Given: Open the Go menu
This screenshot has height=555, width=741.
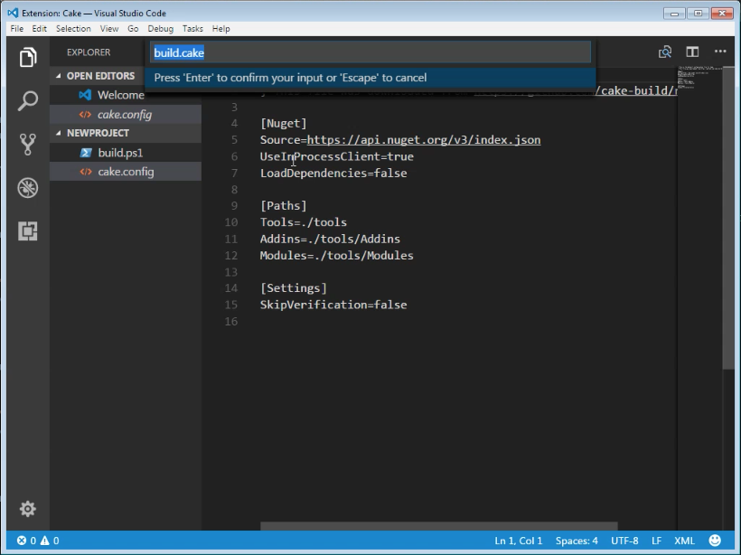Looking at the screenshot, I should (x=133, y=28).
